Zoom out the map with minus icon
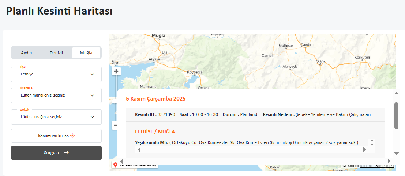405x176 pixels. [115, 125]
